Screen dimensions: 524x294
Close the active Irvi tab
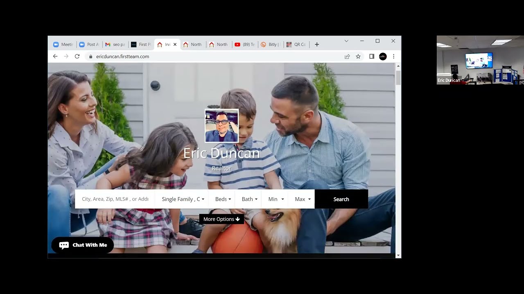pyautogui.click(x=175, y=45)
